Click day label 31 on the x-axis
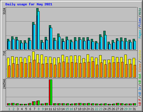 point(134,109)
